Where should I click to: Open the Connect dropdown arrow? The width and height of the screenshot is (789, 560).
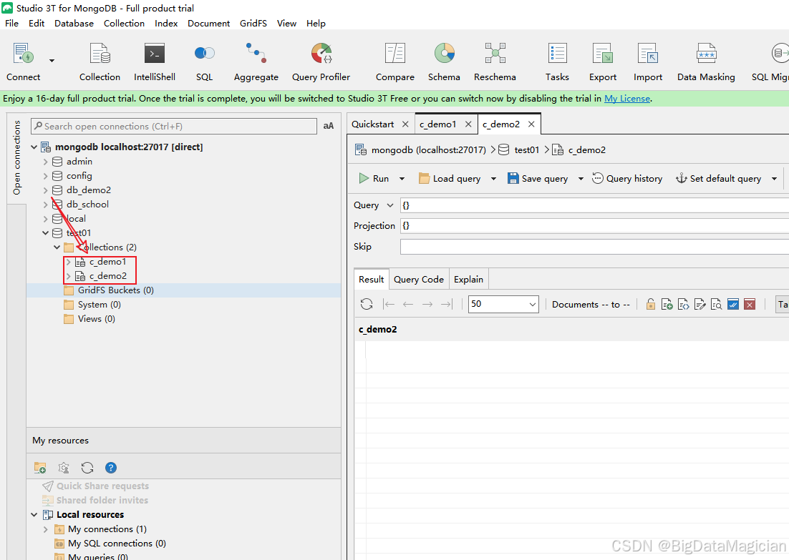click(52, 61)
